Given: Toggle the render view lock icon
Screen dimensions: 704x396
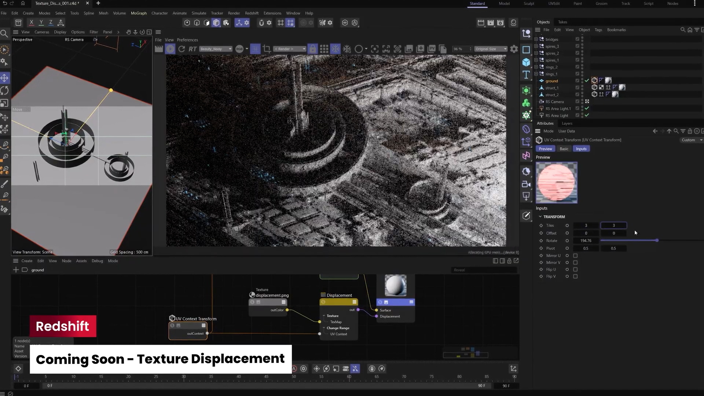Looking at the screenshot, I should [x=312, y=49].
